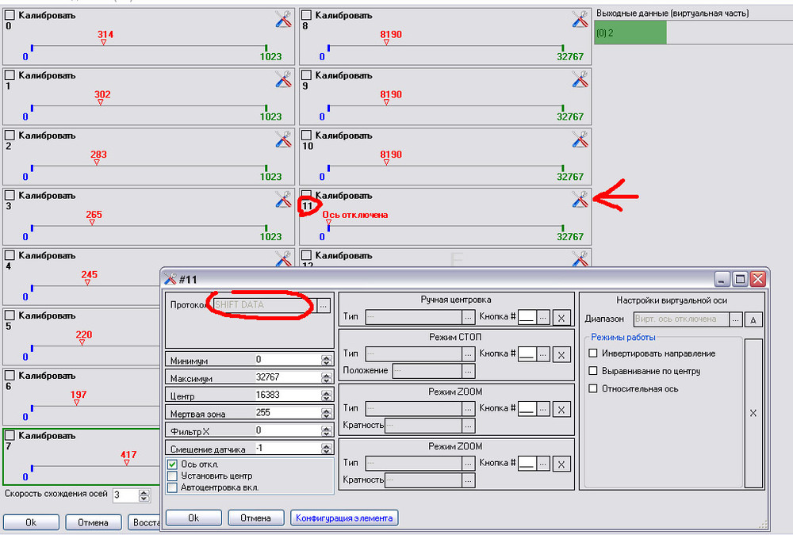The width and height of the screenshot is (793, 535).
Task: Open settings tool icon for axis 10
Action: [580, 139]
